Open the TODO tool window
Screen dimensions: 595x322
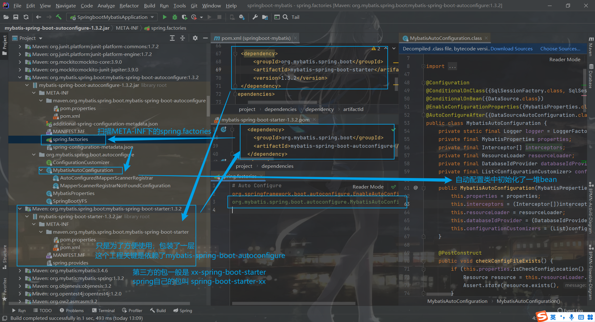(x=42, y=311)
